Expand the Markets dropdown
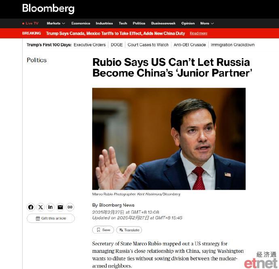 point(56,23)
